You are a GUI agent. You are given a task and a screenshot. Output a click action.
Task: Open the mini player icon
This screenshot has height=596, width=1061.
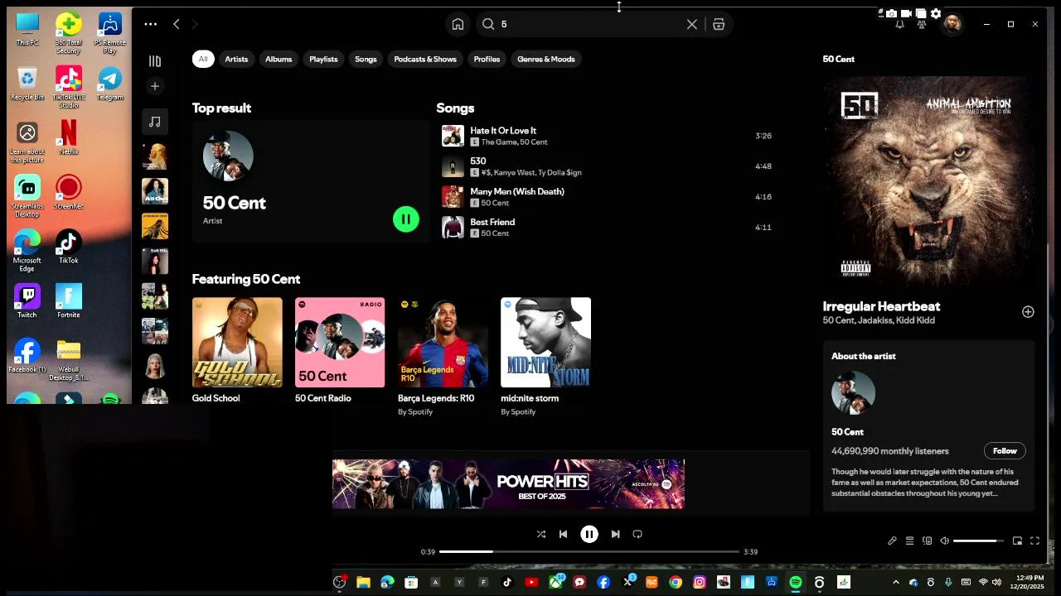click(1017, 541)
